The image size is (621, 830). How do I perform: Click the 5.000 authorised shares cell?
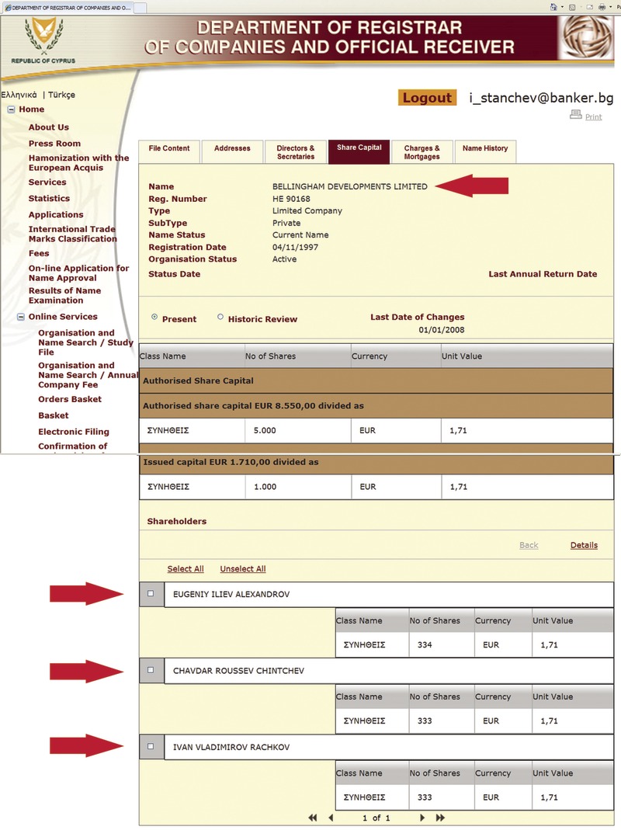pyautogui.click(x=298, y=430)
